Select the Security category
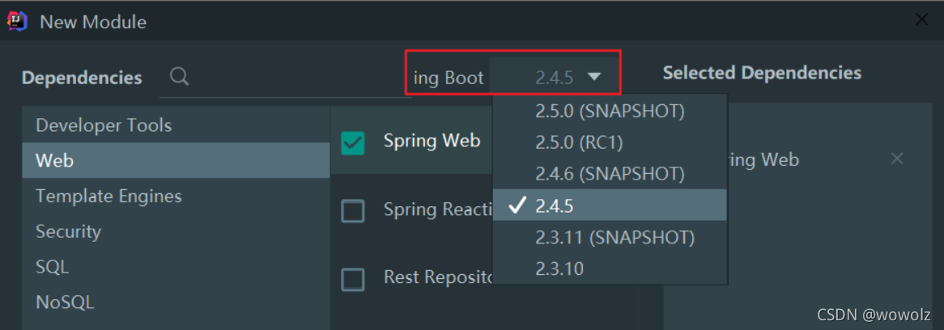 68,232
